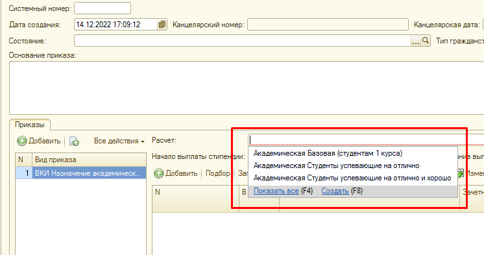Open the Показать все link

pyautogui.click(x=276, y=191)
